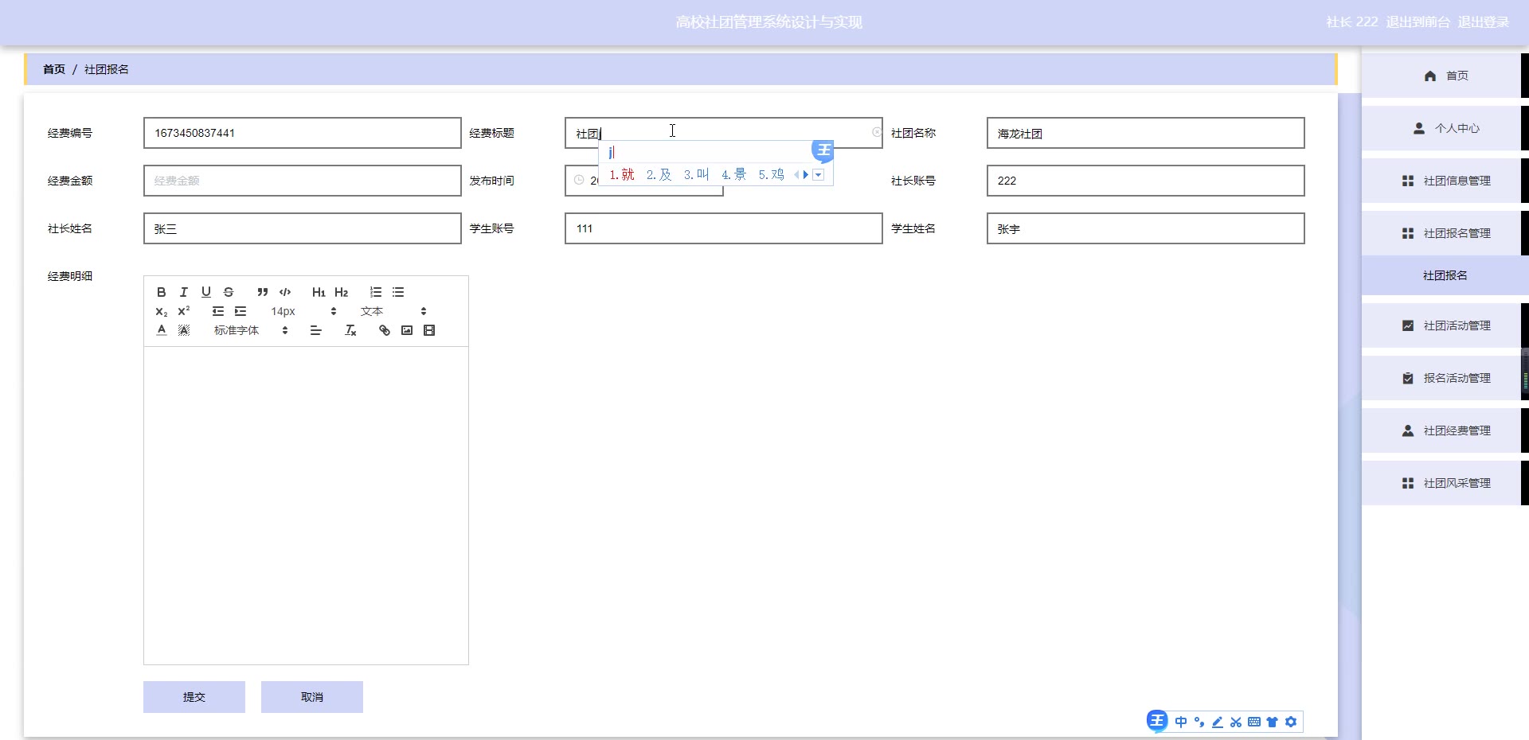Viewport: 1529px width, 740px height.
Task: Click the 提交 submit button
Action: click(194, 697)
